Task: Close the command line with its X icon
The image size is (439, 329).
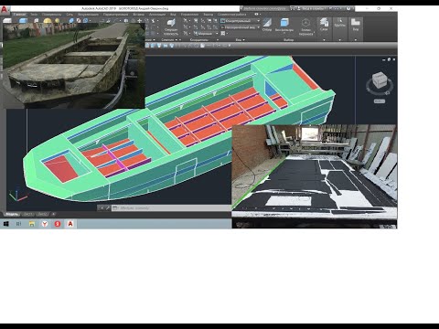Action: point(102,208)
